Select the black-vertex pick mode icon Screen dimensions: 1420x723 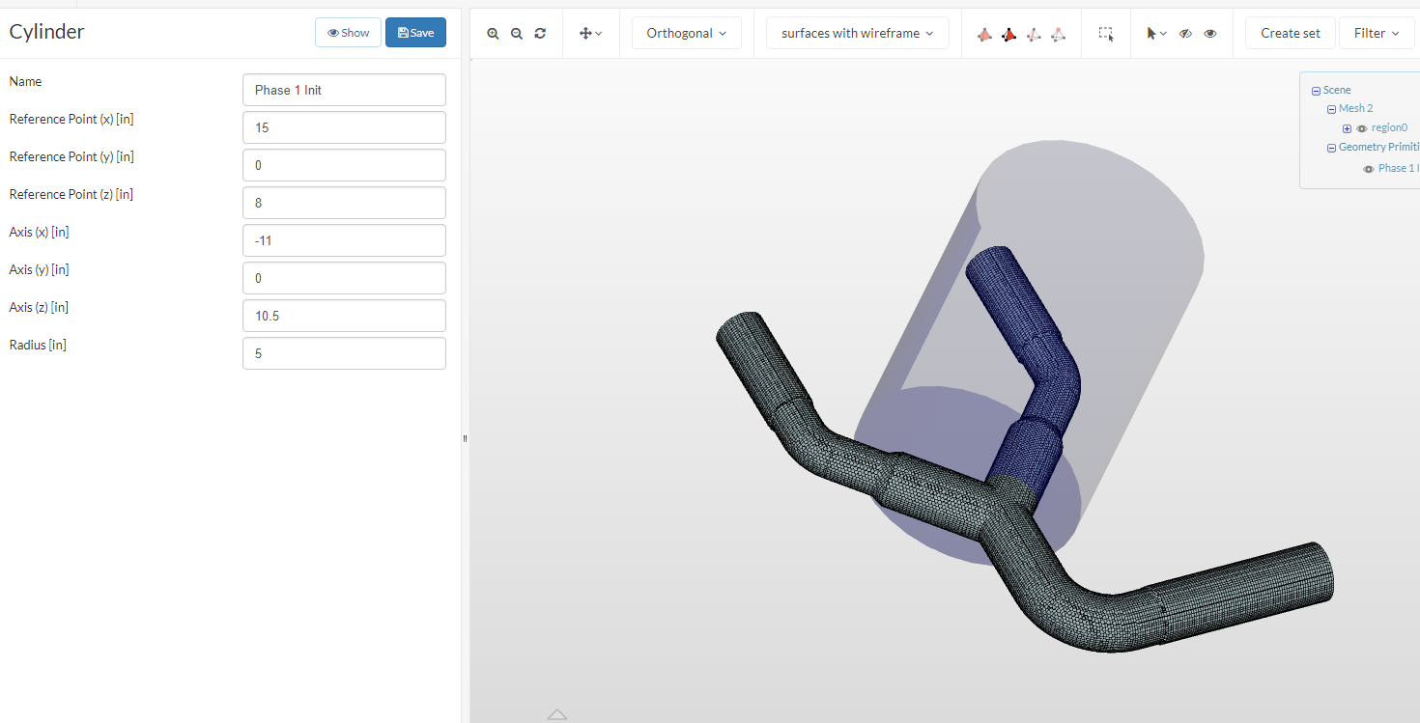[1008, 34]
